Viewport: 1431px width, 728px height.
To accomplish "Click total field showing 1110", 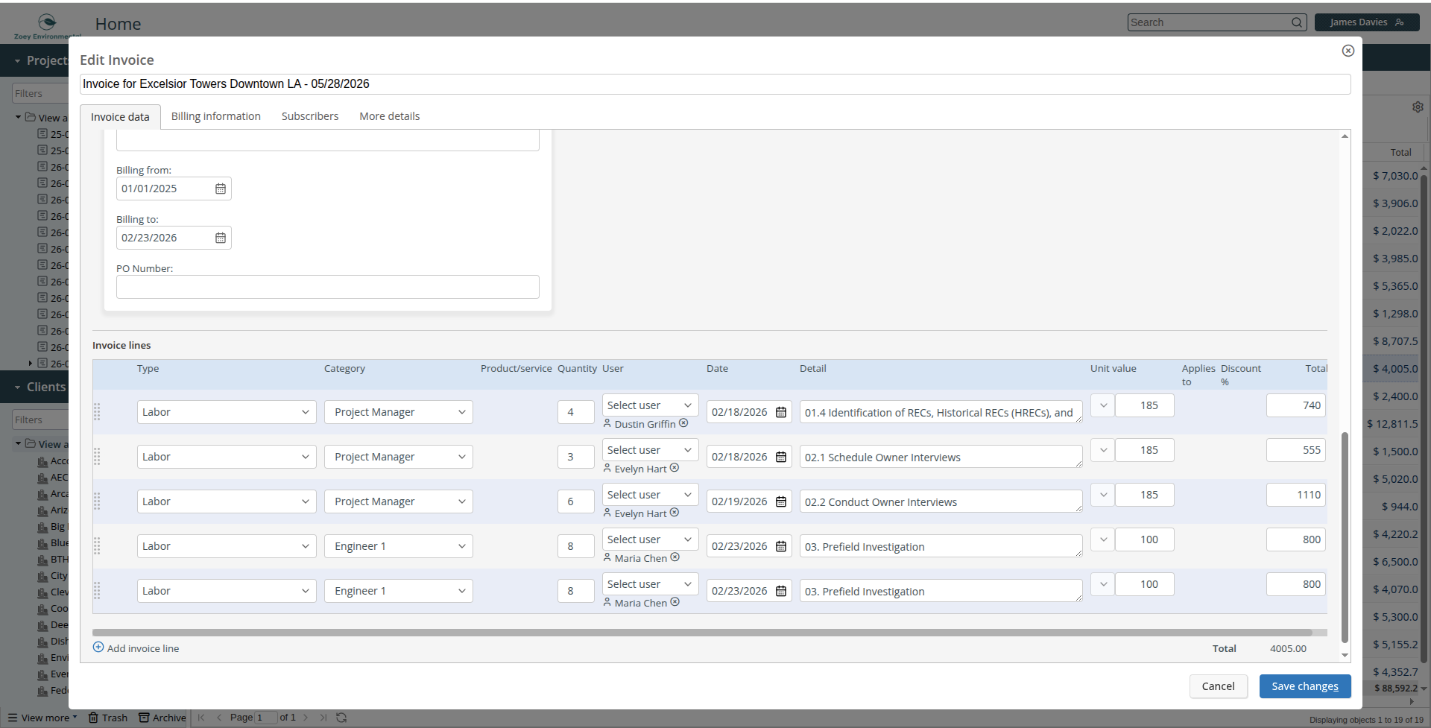I will [x=1296, y=495].
